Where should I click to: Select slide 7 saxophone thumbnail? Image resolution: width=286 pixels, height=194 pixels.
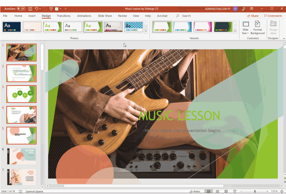[21, 177]
